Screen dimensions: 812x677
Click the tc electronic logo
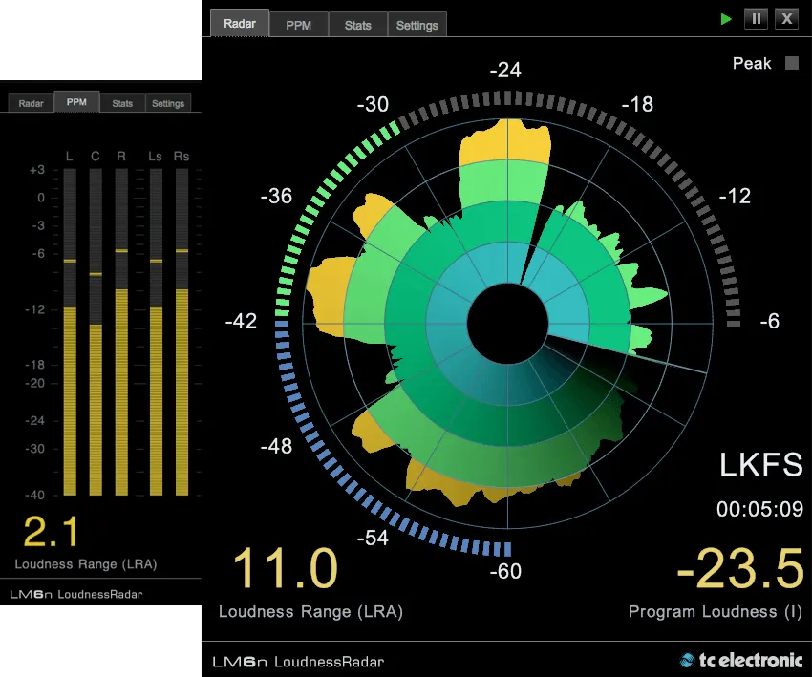click(x=742, y=660)
